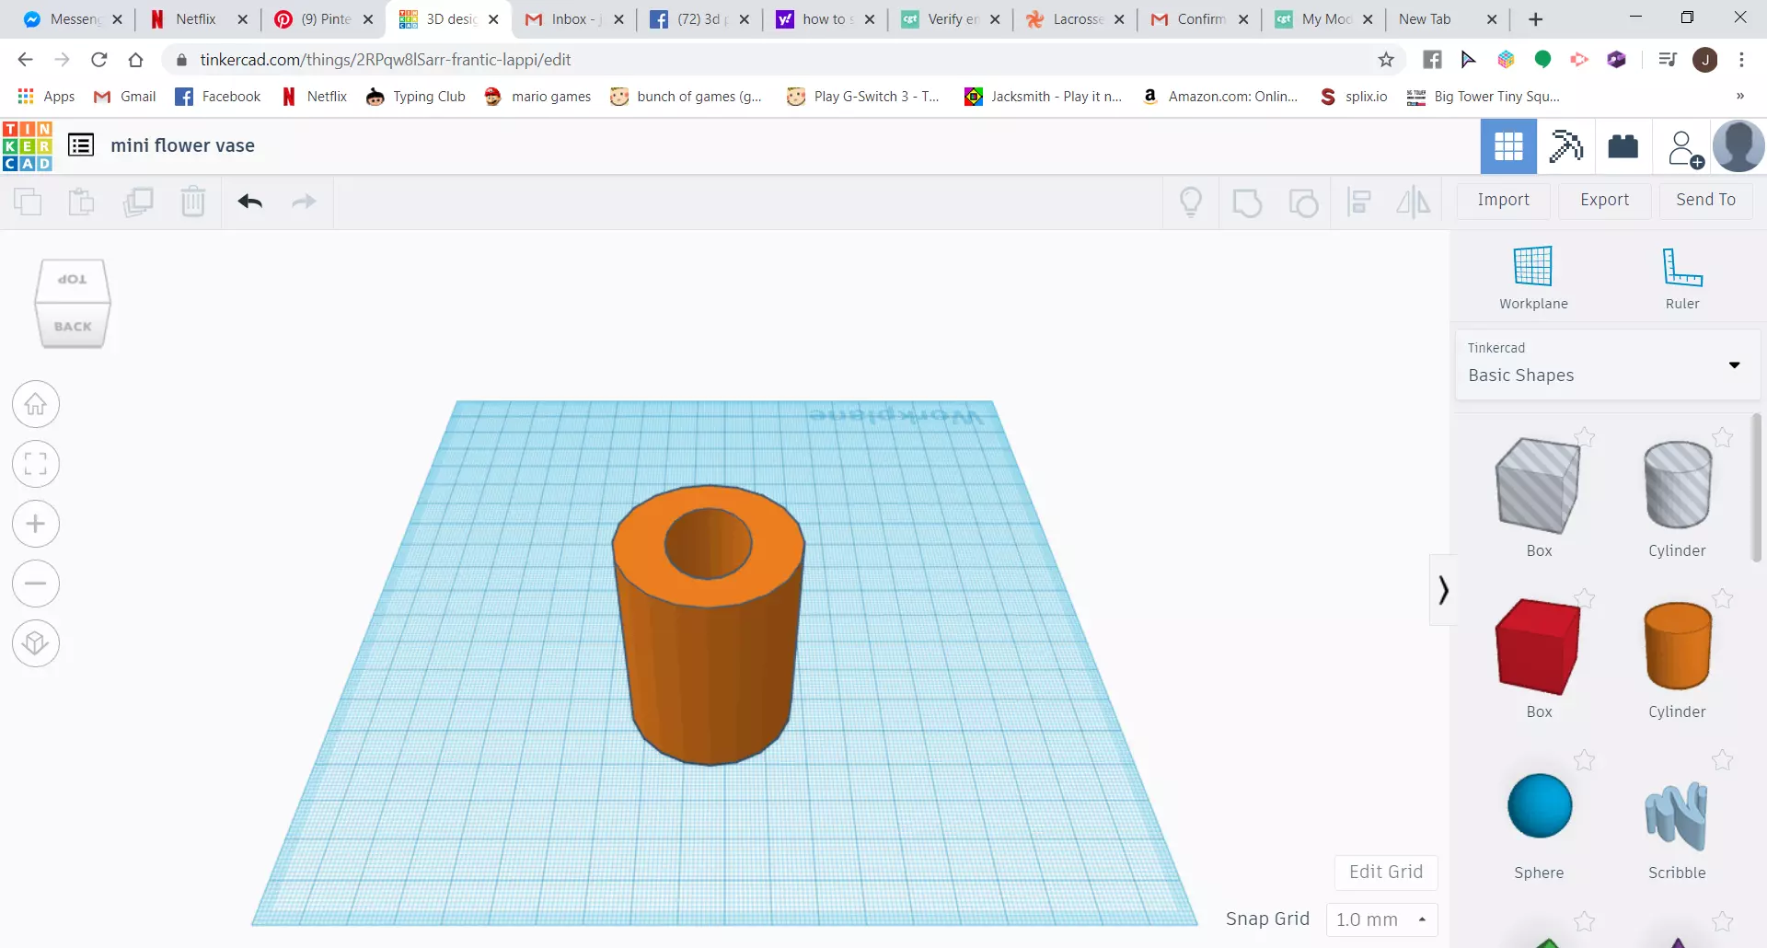Screen dimensions: 1767x948
Task: Open the Blocks pickaxe mode
Action: 1565,146
